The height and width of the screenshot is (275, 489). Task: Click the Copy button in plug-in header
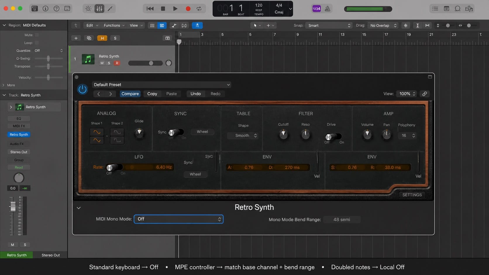tap(152, 94)
